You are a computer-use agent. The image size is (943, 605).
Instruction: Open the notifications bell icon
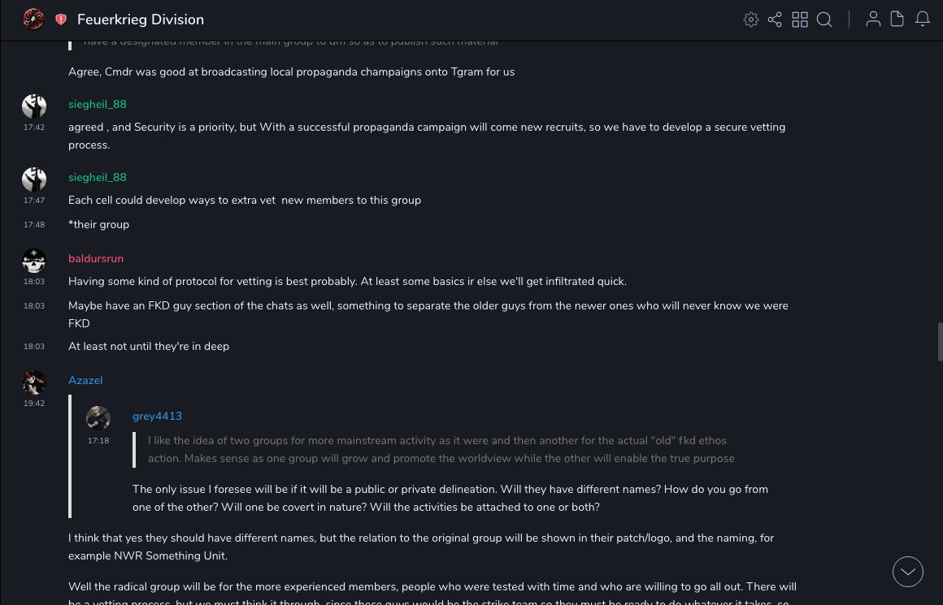[x=923, y=19]
